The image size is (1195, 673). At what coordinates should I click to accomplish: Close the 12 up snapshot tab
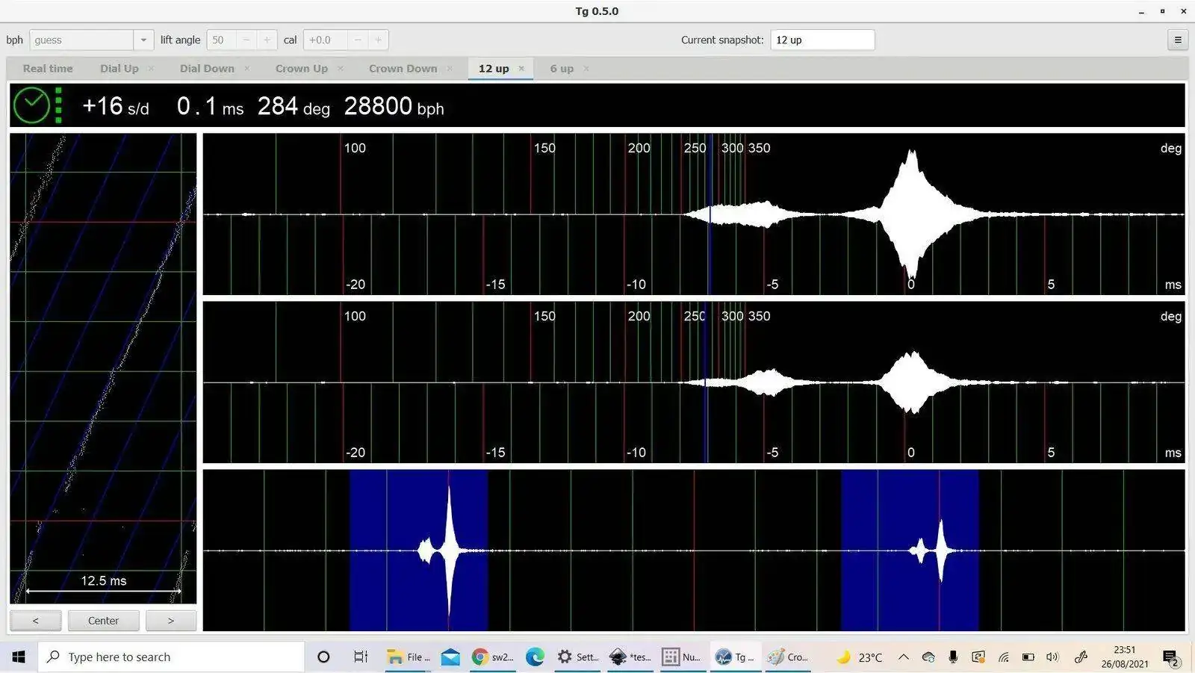(521, 69)
